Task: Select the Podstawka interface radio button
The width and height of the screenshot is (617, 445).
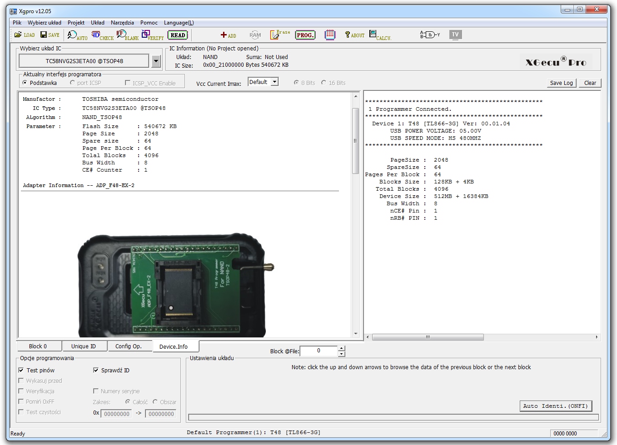Action: (x=25, y=83)
